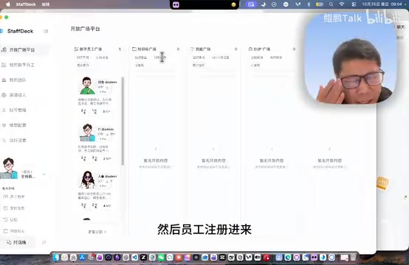This screenshot has width=409, height=265.
Task: Click the Wi-Fi icon in menu bar
Action: [342, 4]
